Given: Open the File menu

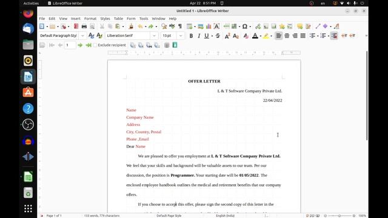Looking at the screenshot, I should (42, 19).
